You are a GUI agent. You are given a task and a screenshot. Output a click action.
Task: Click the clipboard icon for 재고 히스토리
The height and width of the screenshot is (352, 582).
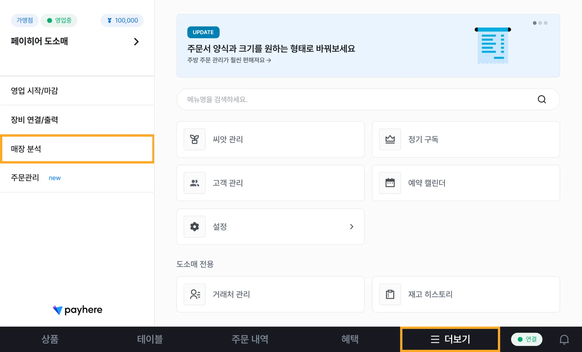(390, 294)
